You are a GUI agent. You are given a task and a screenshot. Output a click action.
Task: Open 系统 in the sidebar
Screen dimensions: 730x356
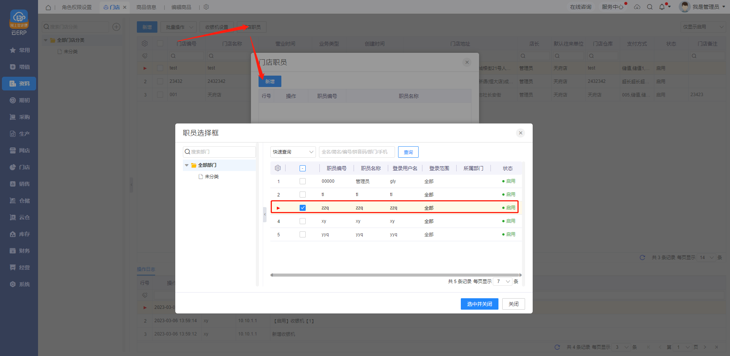19,284
